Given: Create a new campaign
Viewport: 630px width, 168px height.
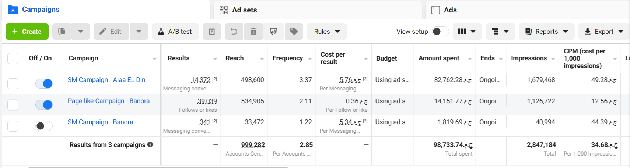Looking at the screenshot, I should coord(27,32).
